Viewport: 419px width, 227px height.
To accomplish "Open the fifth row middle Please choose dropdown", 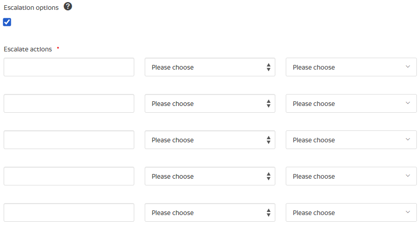I will pos(209,212).
